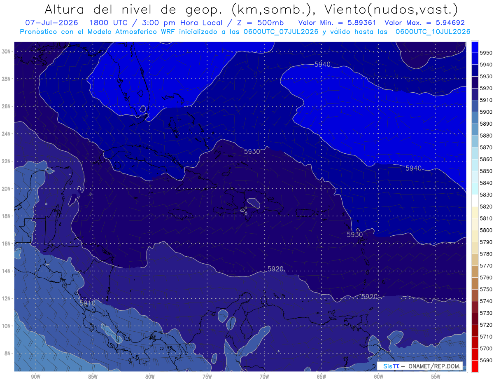494x382 pixels.
Task: Click the 80W longitude axis label
Action: [150, 377]
